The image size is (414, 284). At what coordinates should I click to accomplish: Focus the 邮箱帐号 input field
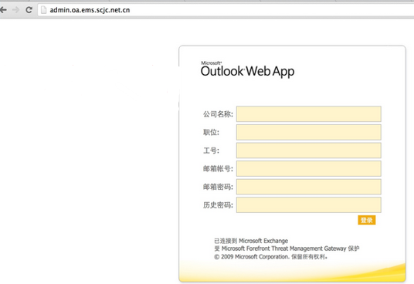coord(309,168)
